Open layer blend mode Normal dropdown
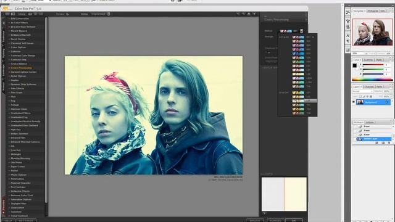Viewport: 395px width, 222px height. (x=362, y=91)
